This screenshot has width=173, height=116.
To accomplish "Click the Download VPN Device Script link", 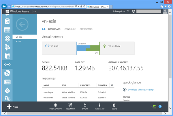I will pyautogui.click(x=141, y=90).
